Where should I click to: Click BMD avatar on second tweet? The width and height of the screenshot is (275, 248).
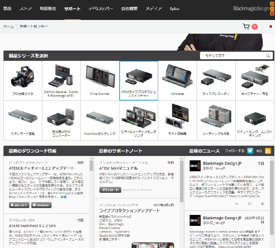tap(195, 220)
